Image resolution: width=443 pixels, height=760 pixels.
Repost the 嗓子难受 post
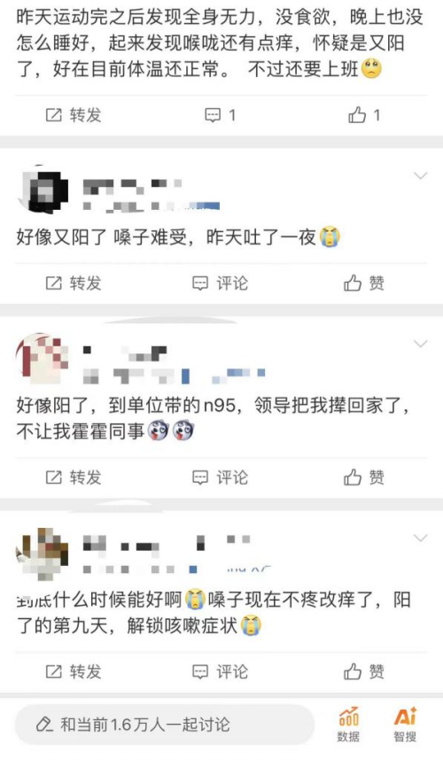click(74, 283)
